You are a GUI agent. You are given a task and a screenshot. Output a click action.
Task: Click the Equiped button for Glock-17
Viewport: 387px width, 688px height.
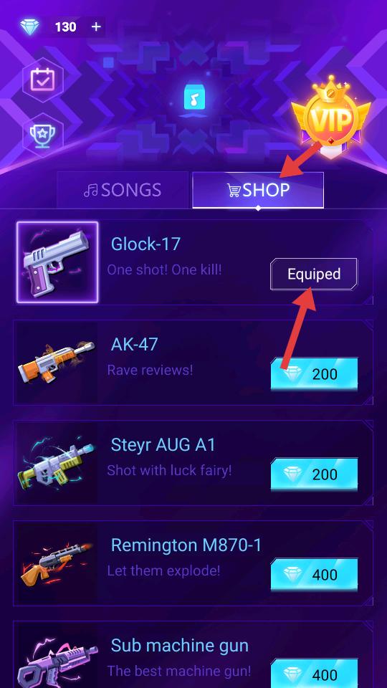(314, 274)
